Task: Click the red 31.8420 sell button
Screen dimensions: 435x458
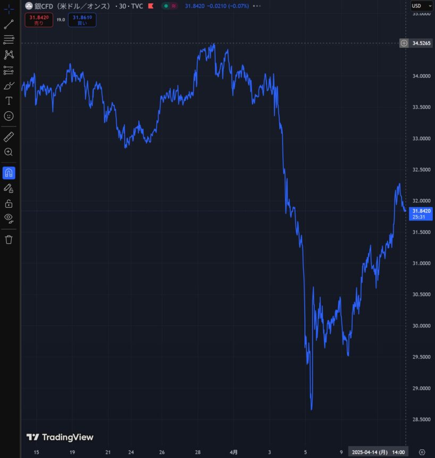Action: click(x=39, y=20)
